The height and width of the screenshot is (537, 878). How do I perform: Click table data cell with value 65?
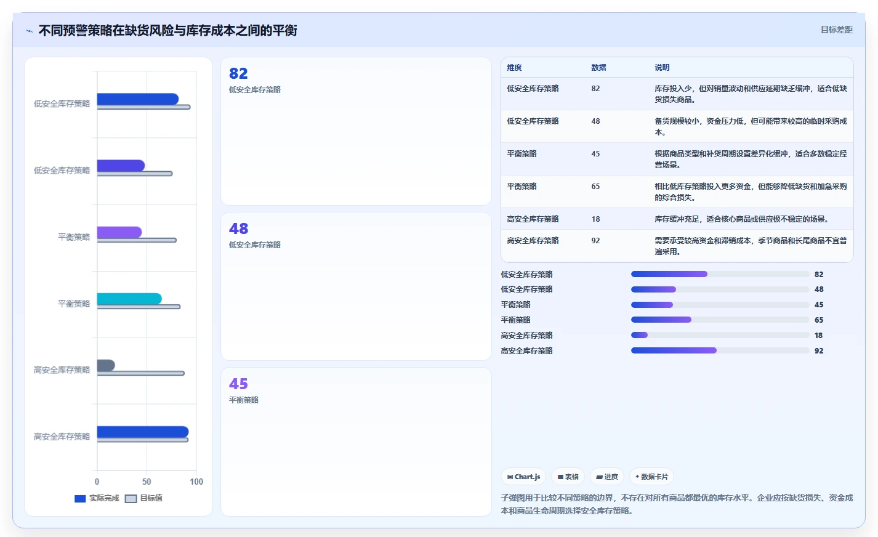(595, 187)
